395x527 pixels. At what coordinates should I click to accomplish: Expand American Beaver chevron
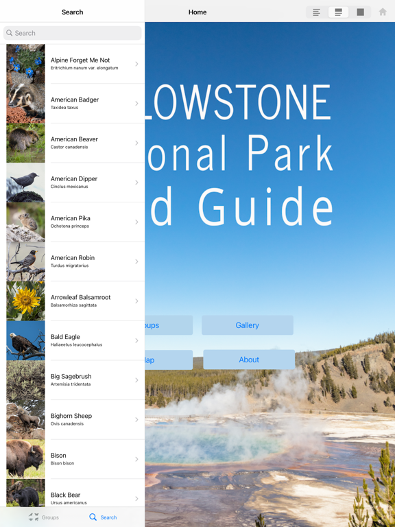pos(136,143)
